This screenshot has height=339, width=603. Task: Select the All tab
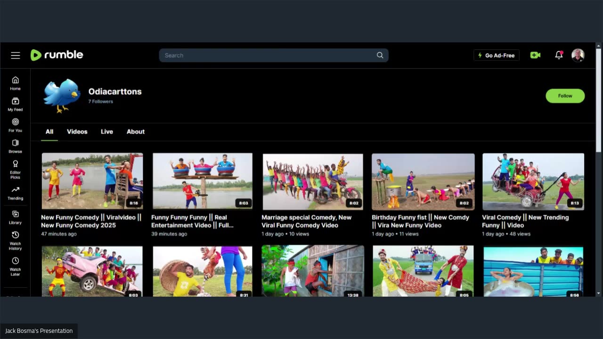pyautogui.click(x=49, y=131)
